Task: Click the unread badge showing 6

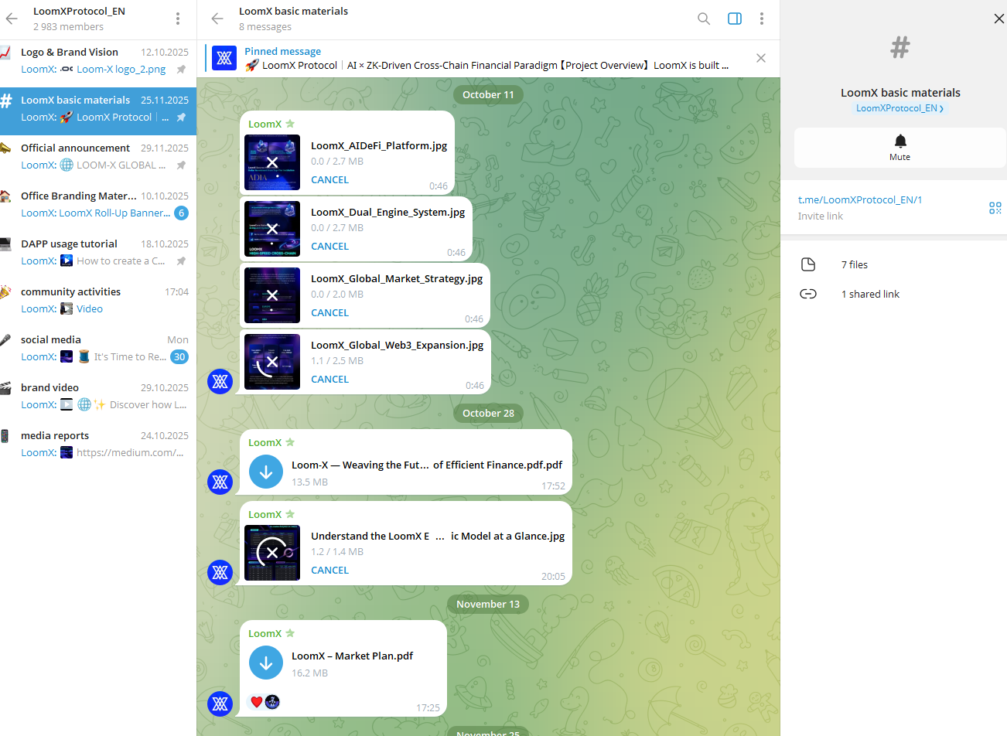Action: [181, 213]
